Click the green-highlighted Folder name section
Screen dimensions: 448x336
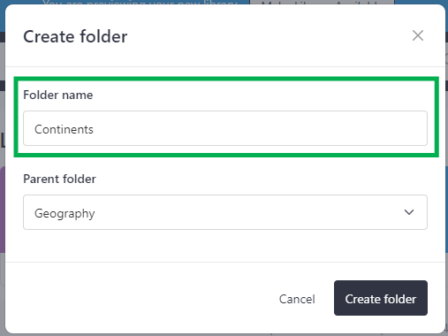click(226, 117)
